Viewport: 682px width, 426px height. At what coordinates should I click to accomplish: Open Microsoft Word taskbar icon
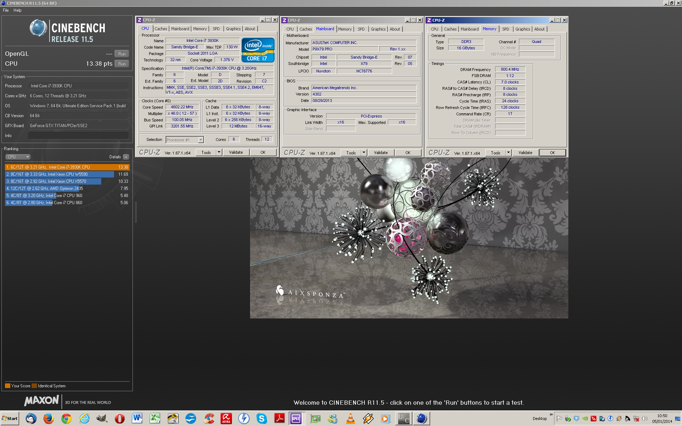coord(137,419)
